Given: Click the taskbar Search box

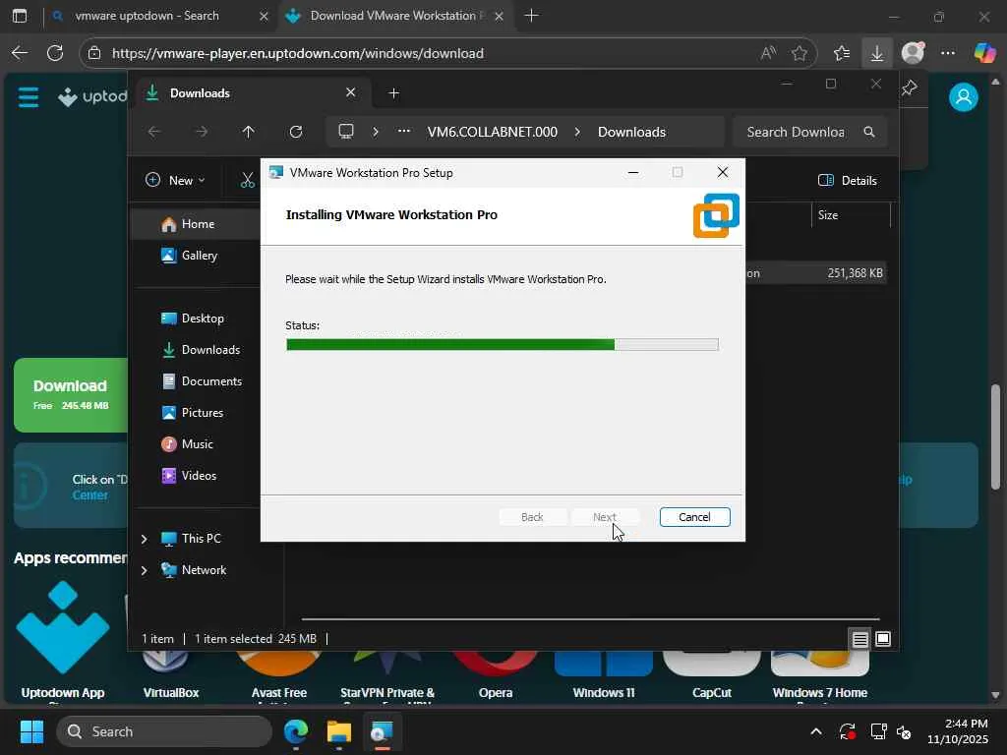Looking at the screenshot, I should point(164,731).
